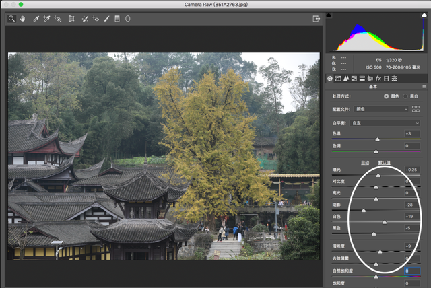Viewport: 431px width, 288px height.
Task: Click the 阴影 shadows slider handle
Action: tap(364, 211)
